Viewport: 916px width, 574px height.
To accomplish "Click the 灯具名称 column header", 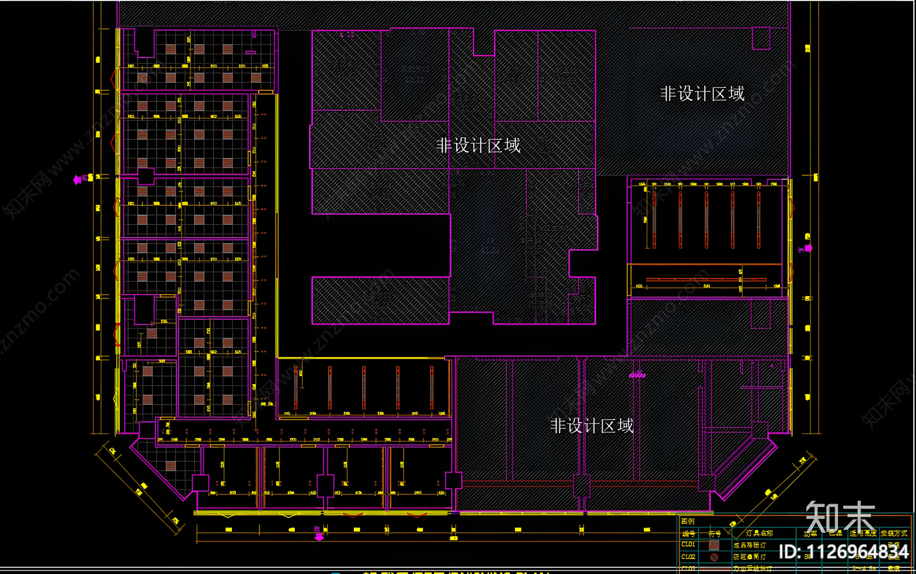I will 759,533.
